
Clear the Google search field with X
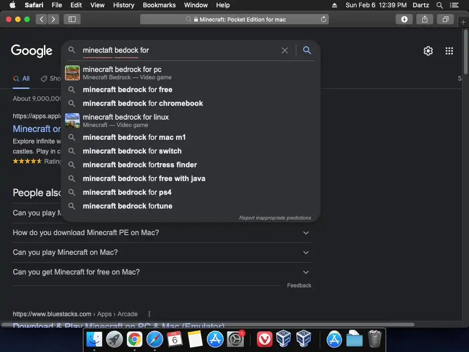click(x=285, y=50)
